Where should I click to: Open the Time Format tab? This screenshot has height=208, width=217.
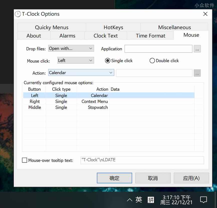tap(150, 36)
